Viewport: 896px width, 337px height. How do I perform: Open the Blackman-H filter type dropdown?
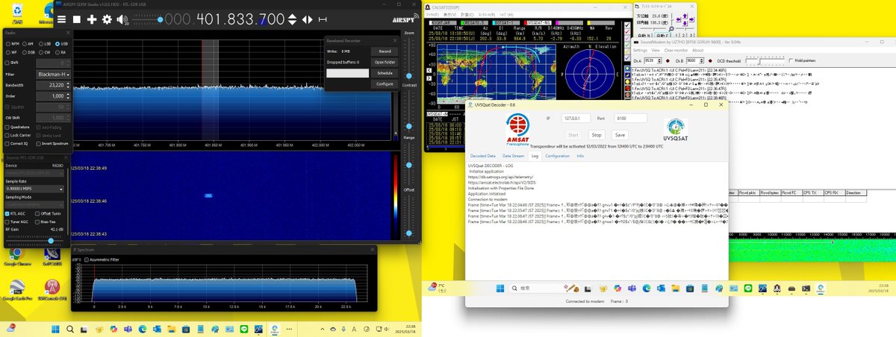(x=54, y=75)
